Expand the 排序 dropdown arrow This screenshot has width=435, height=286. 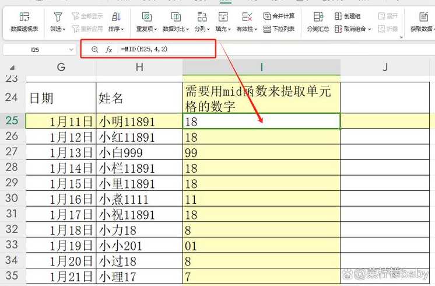122,29
